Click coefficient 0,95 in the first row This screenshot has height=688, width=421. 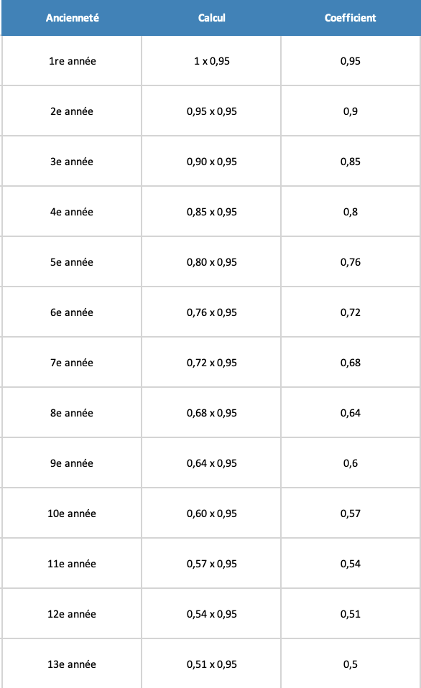click(x=351, y=61)
